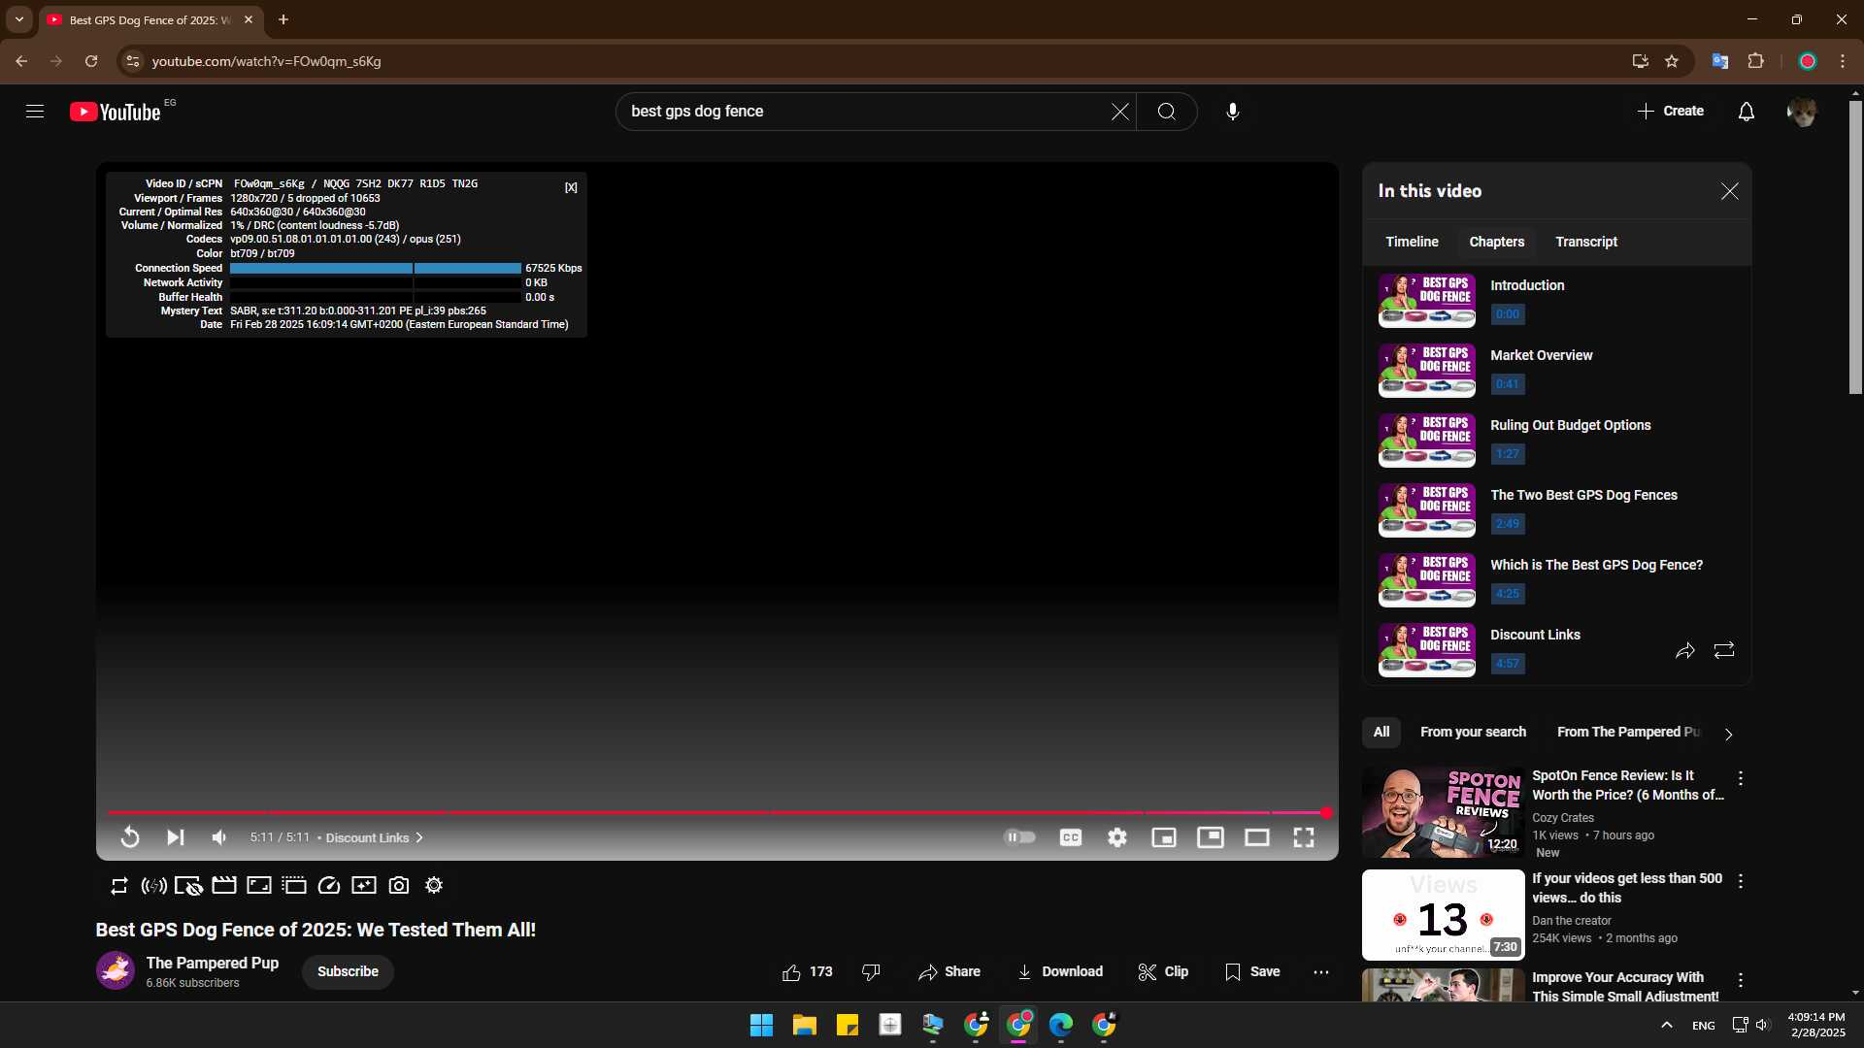Open options for Improve Your Accuracy video
This screenshot has width=1864, height=1048.
(x=1741, y=981)
